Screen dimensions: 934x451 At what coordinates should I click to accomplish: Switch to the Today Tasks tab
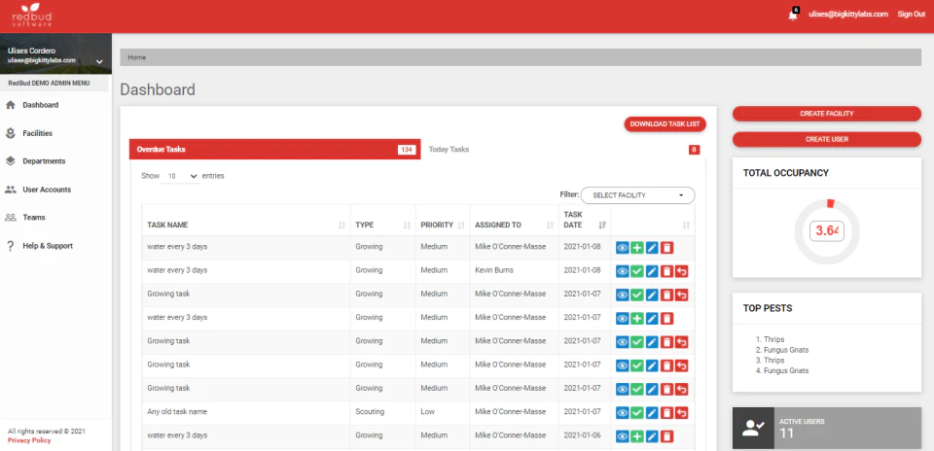click(x=563, y=150)
